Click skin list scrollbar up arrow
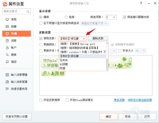159x123 pixels. 107,43
